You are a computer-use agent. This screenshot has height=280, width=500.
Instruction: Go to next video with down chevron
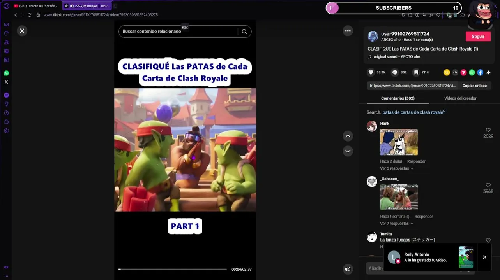coord(348,151)
